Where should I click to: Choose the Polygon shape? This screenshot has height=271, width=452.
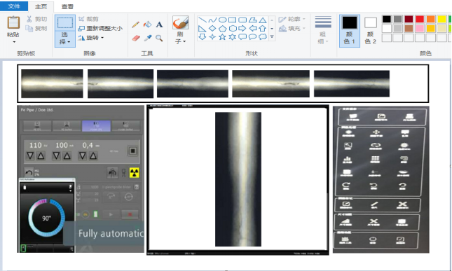(x=252, y=20)
